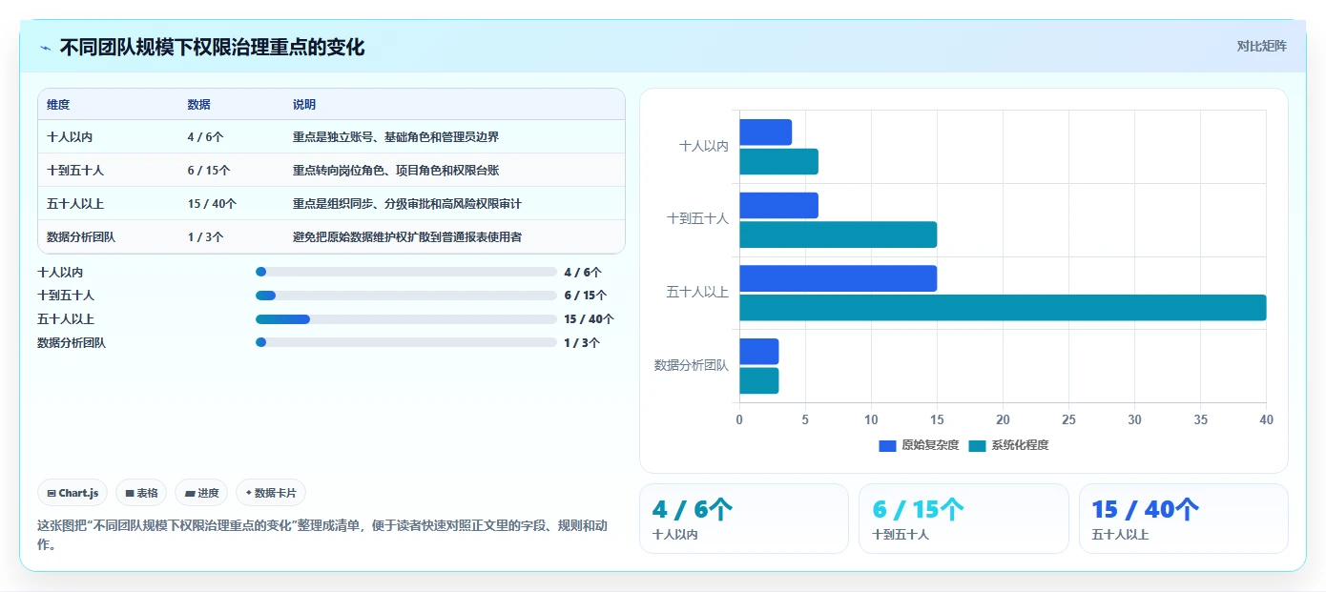Click the 原始复杂度 legend text

point(930,445)
